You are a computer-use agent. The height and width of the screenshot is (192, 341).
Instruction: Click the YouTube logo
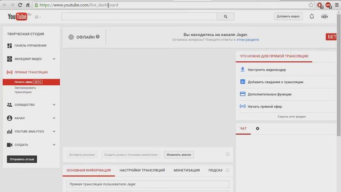tap(18, 17)
